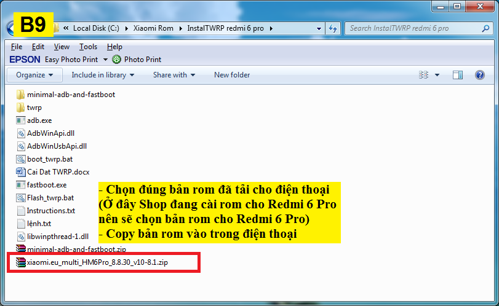
Task: Open the view options dropdown arrow
Action: point(437,75)
